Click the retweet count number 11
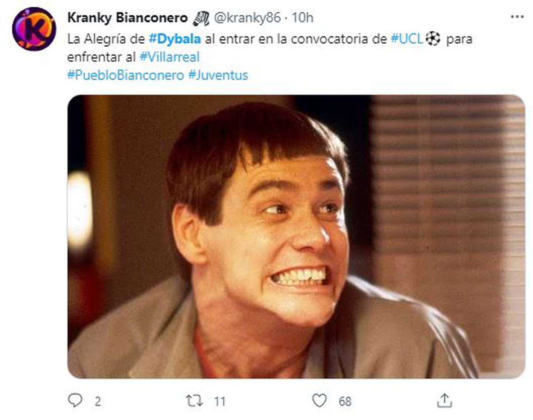This screenshot has height=420, width=533. (x=219, y=401)
